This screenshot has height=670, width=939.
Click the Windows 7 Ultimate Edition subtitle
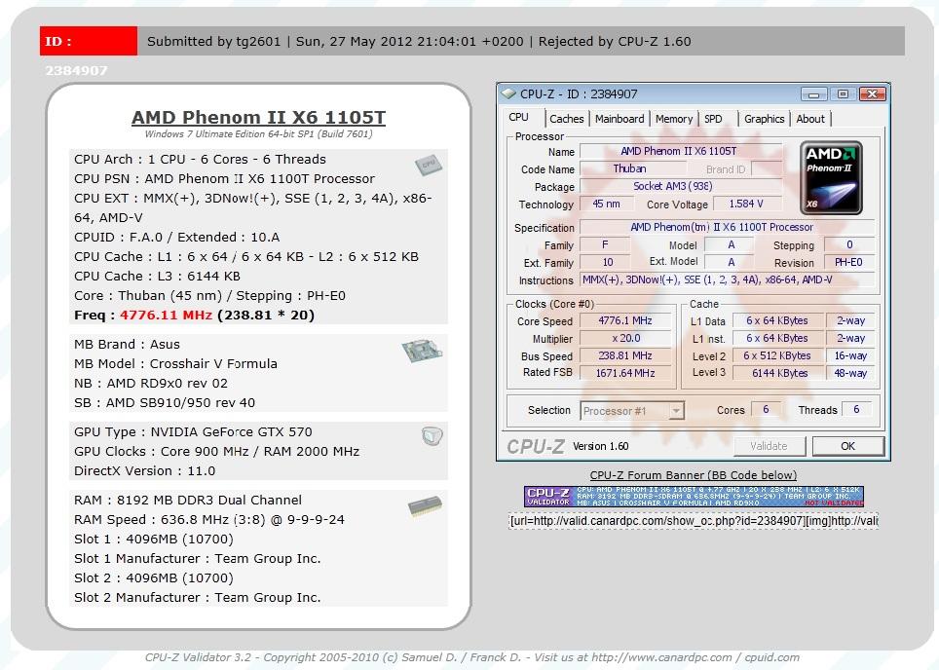[258, 134]
